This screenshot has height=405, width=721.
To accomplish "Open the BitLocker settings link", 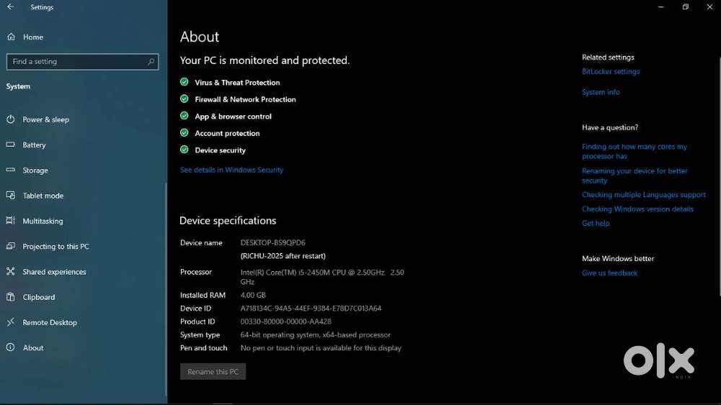I will click(611, 71).
